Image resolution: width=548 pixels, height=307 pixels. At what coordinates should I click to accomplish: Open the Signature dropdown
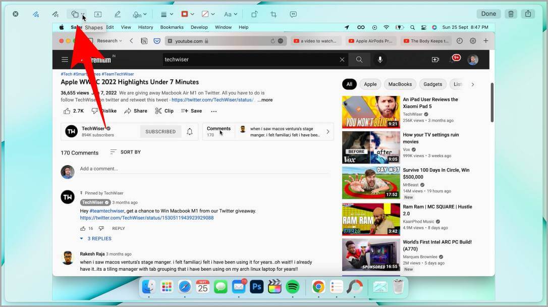139,14
